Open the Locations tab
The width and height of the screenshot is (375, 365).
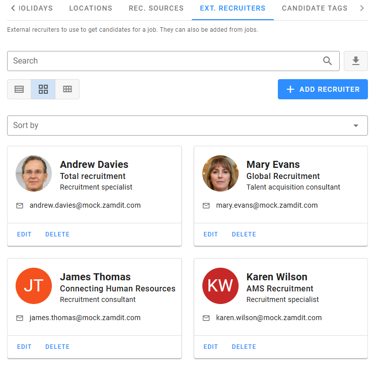pos(91,8)
